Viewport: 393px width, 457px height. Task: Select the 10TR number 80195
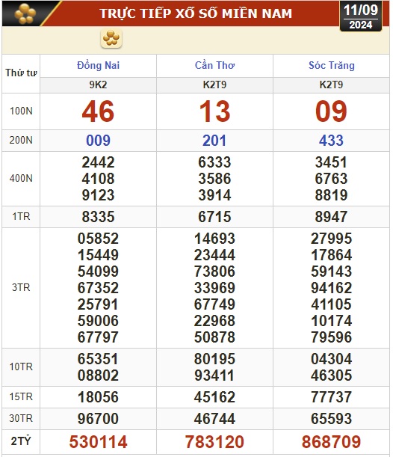(x=214, y=359)
